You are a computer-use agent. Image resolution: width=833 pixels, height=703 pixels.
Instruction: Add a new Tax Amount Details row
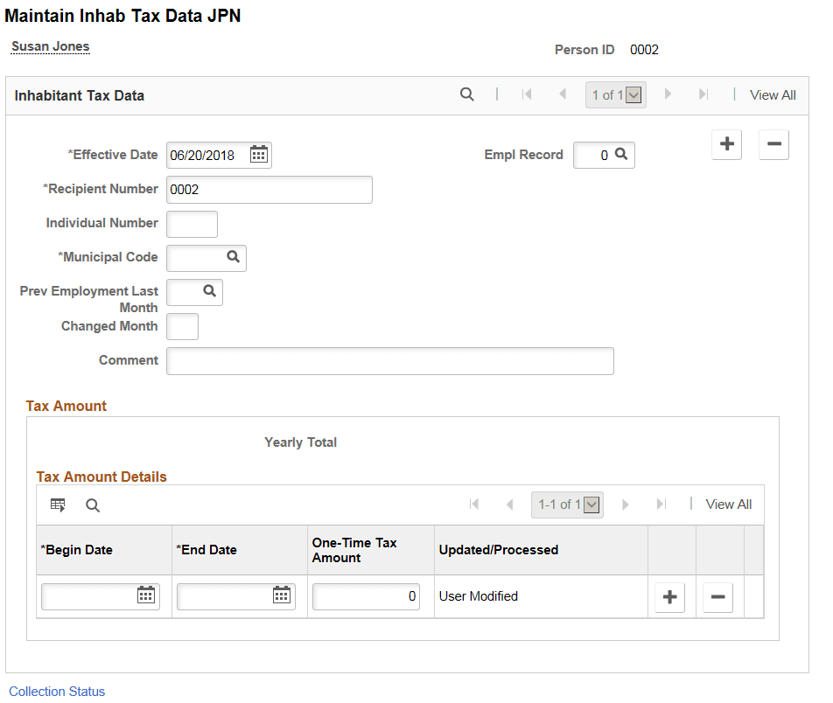point(669,596)
